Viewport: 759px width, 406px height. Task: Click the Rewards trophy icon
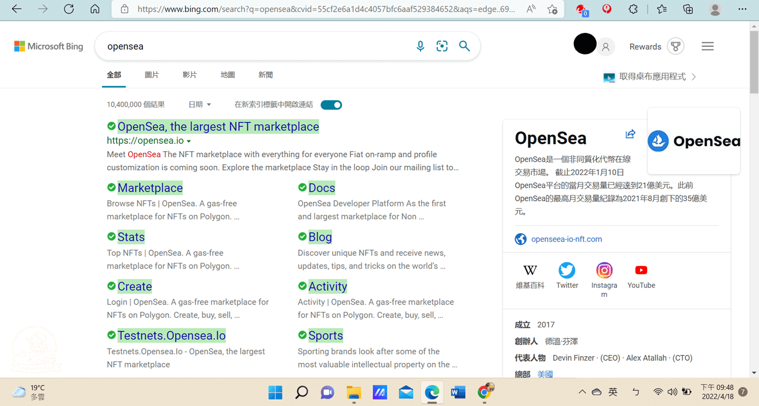click(676, 46)
